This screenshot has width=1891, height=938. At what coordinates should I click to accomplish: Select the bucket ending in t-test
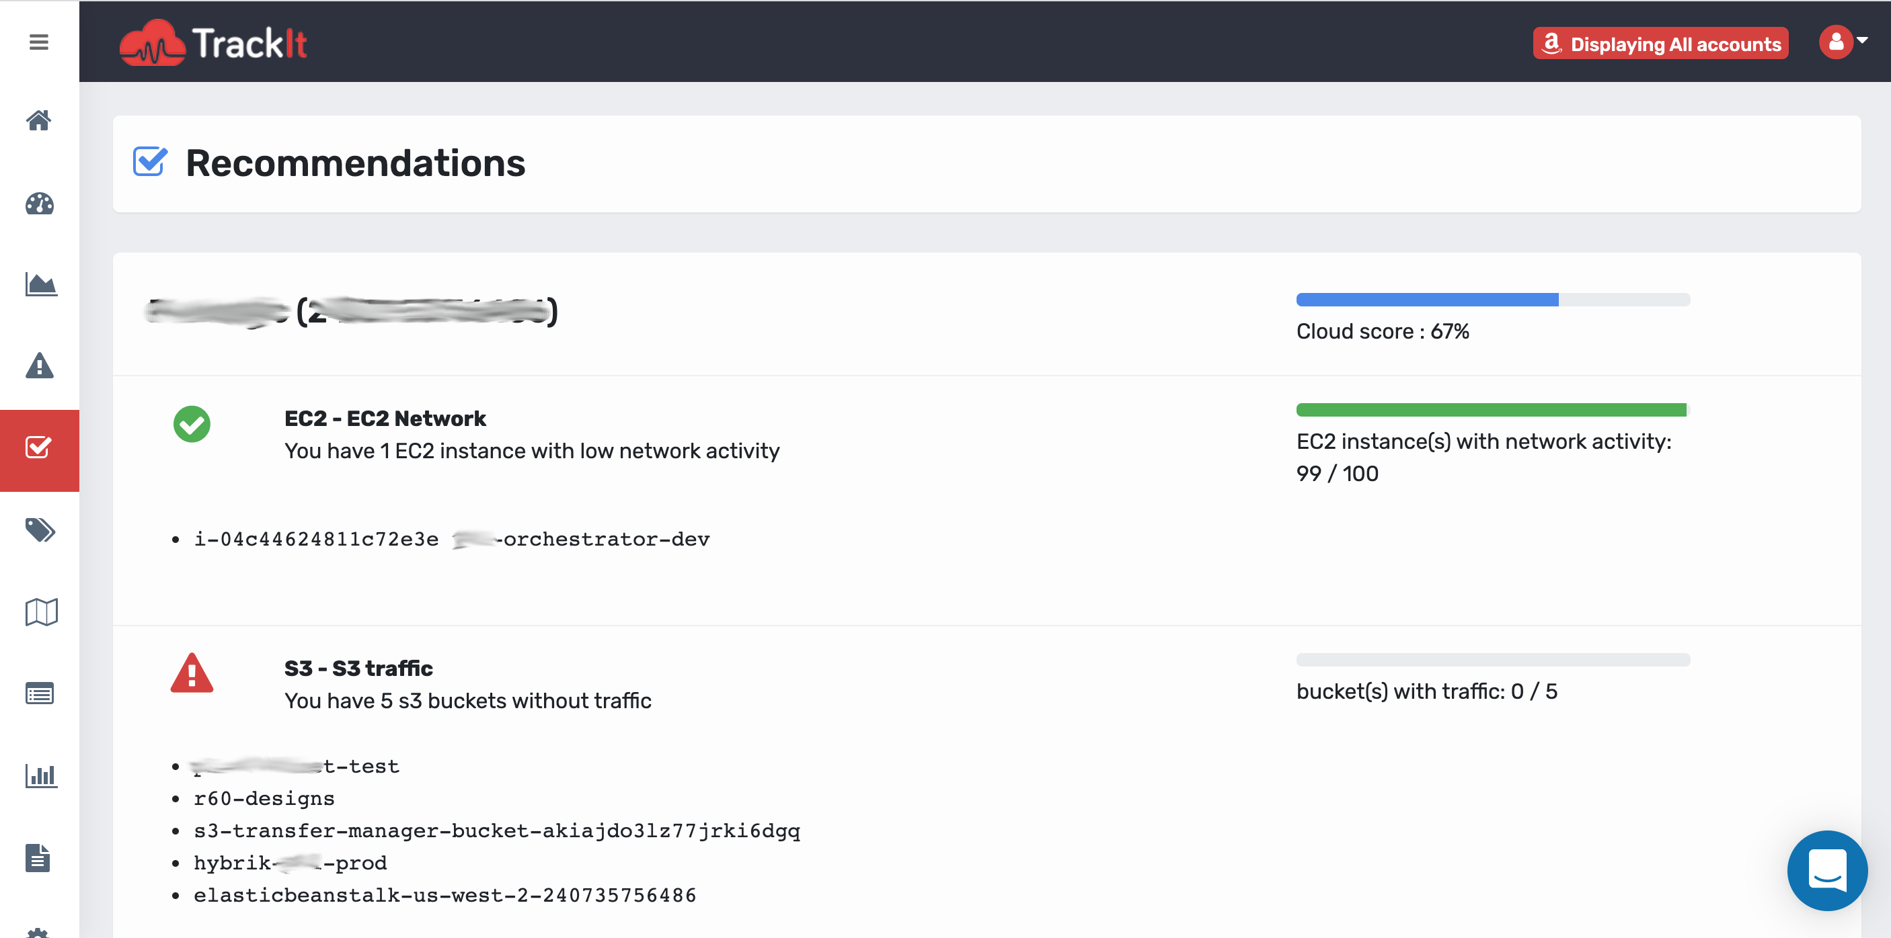coord(296,766)
